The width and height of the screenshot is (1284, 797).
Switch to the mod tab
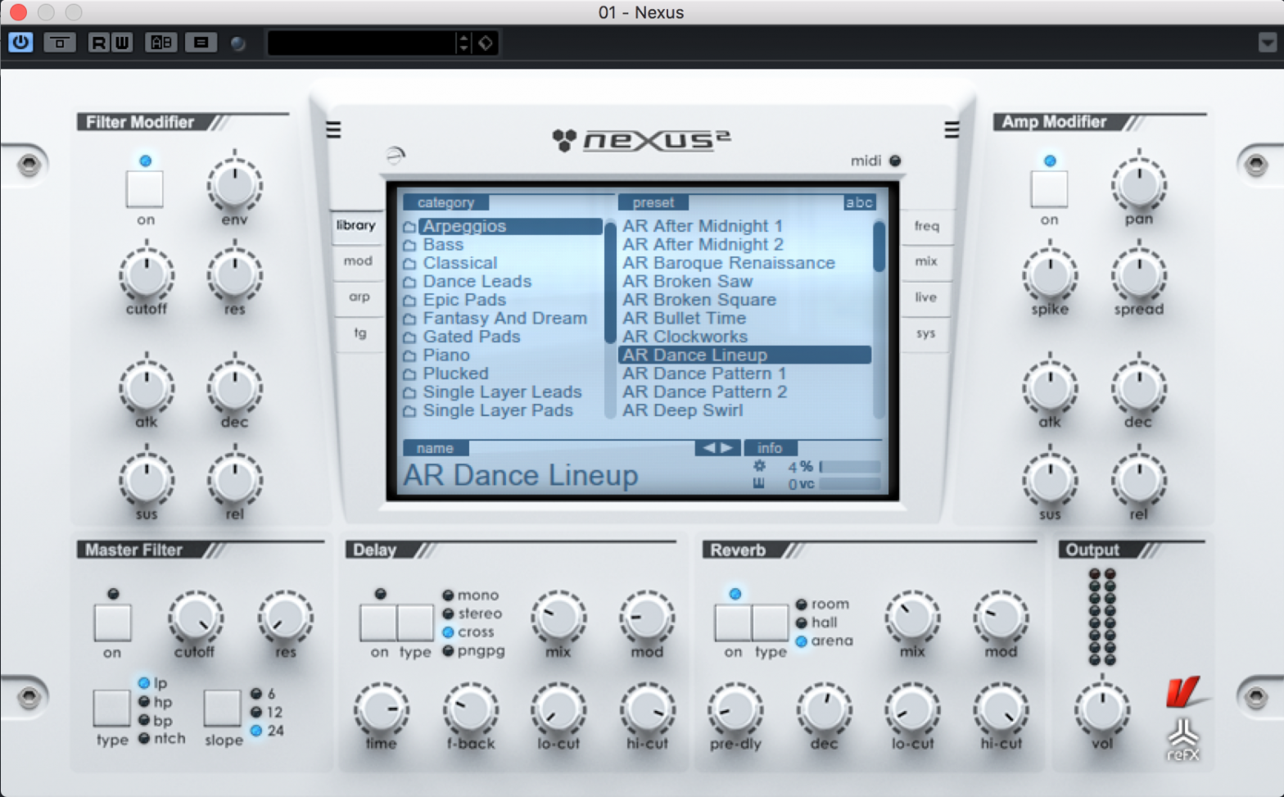pyautogui.click(x=358, y=260)
